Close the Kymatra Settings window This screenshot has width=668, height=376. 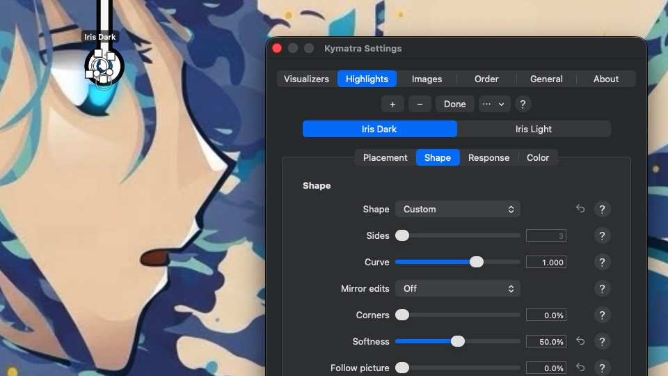(277, 48)
